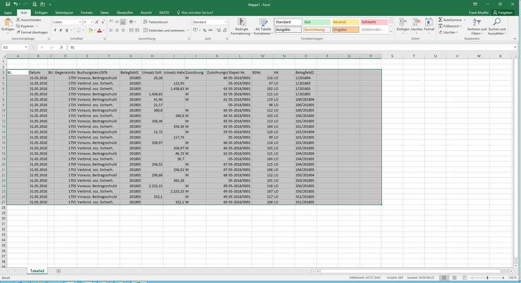Click the percent format icon
The width and height of the screenshot is (521, 283).
204,30
